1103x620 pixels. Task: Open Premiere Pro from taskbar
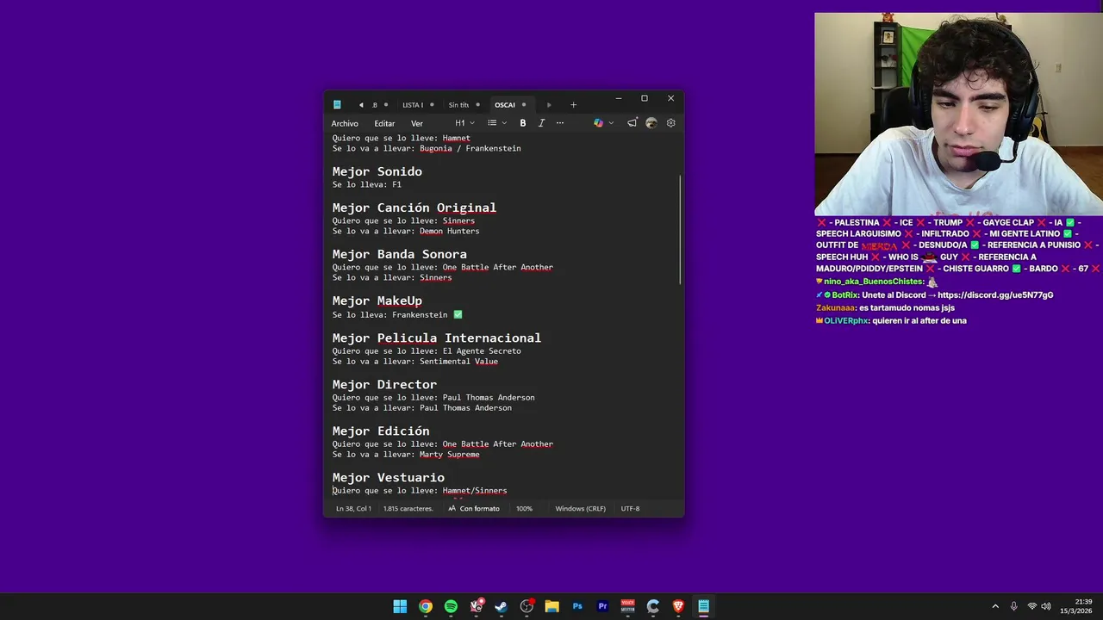point(602,606)
